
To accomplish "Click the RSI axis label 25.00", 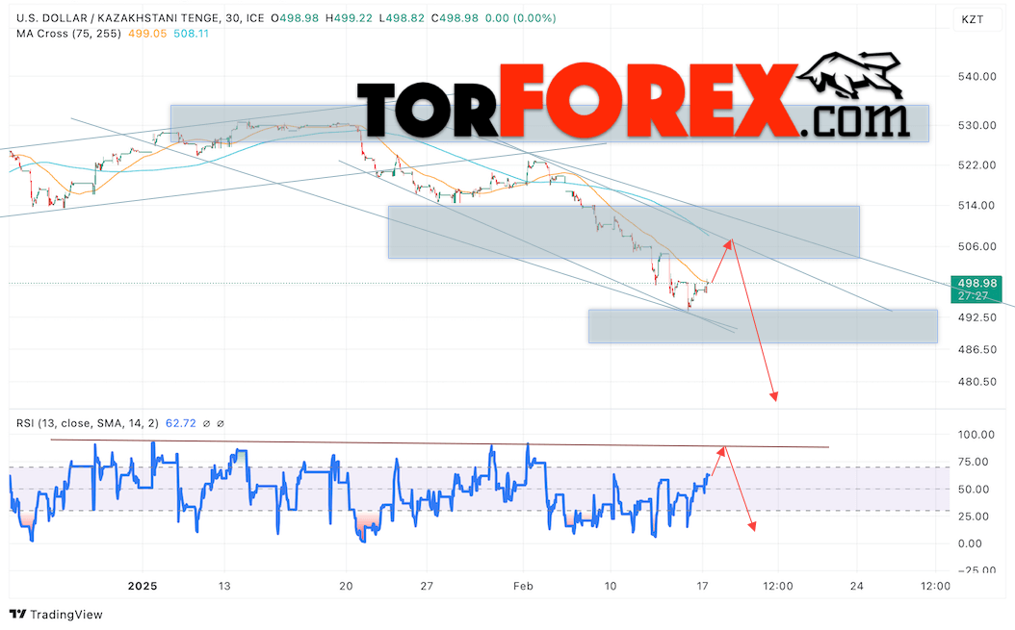I will point(974,517).
